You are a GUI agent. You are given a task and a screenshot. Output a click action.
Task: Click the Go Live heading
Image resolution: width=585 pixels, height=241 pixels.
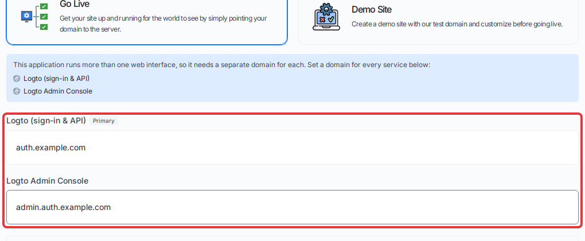tap(75, 4)
